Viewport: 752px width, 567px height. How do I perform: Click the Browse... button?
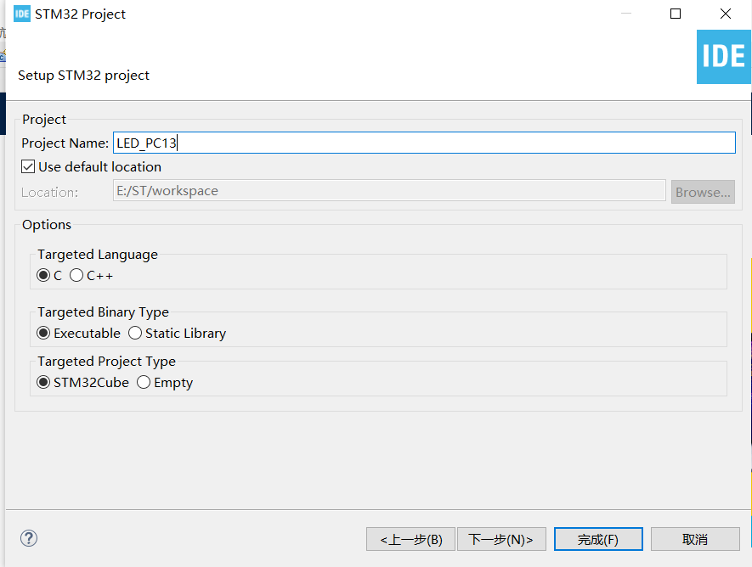point(703,192)
